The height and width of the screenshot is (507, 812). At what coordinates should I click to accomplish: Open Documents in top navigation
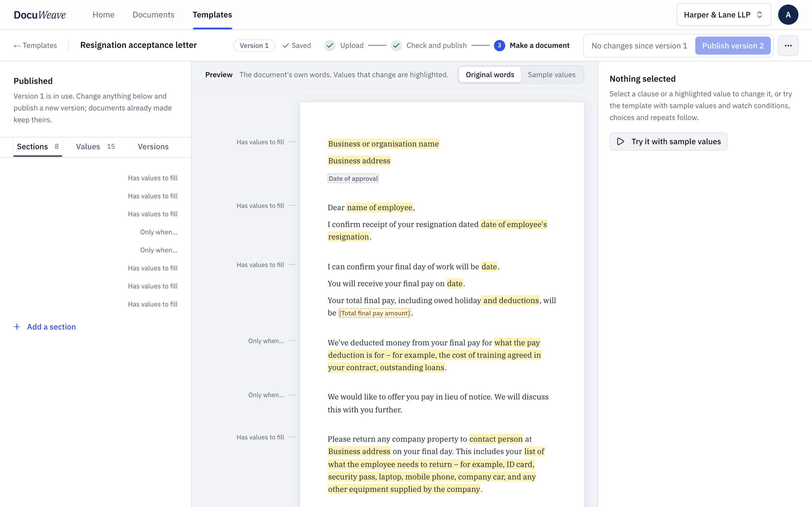[153, 15]
